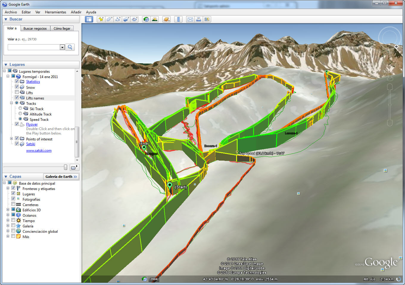Open the Volar a search dropdown arrow
Image resolution: width=405 pixels, height=285 pixels.
tap(62, 47)
